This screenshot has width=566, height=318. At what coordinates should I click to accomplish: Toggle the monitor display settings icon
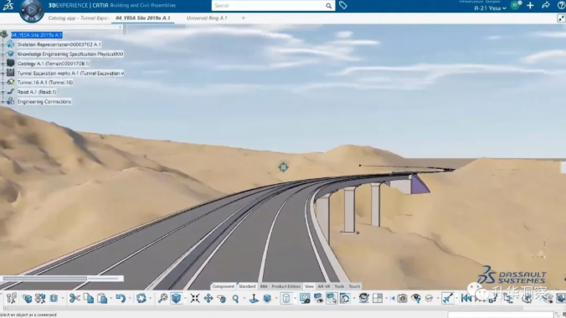click(305, 298)
